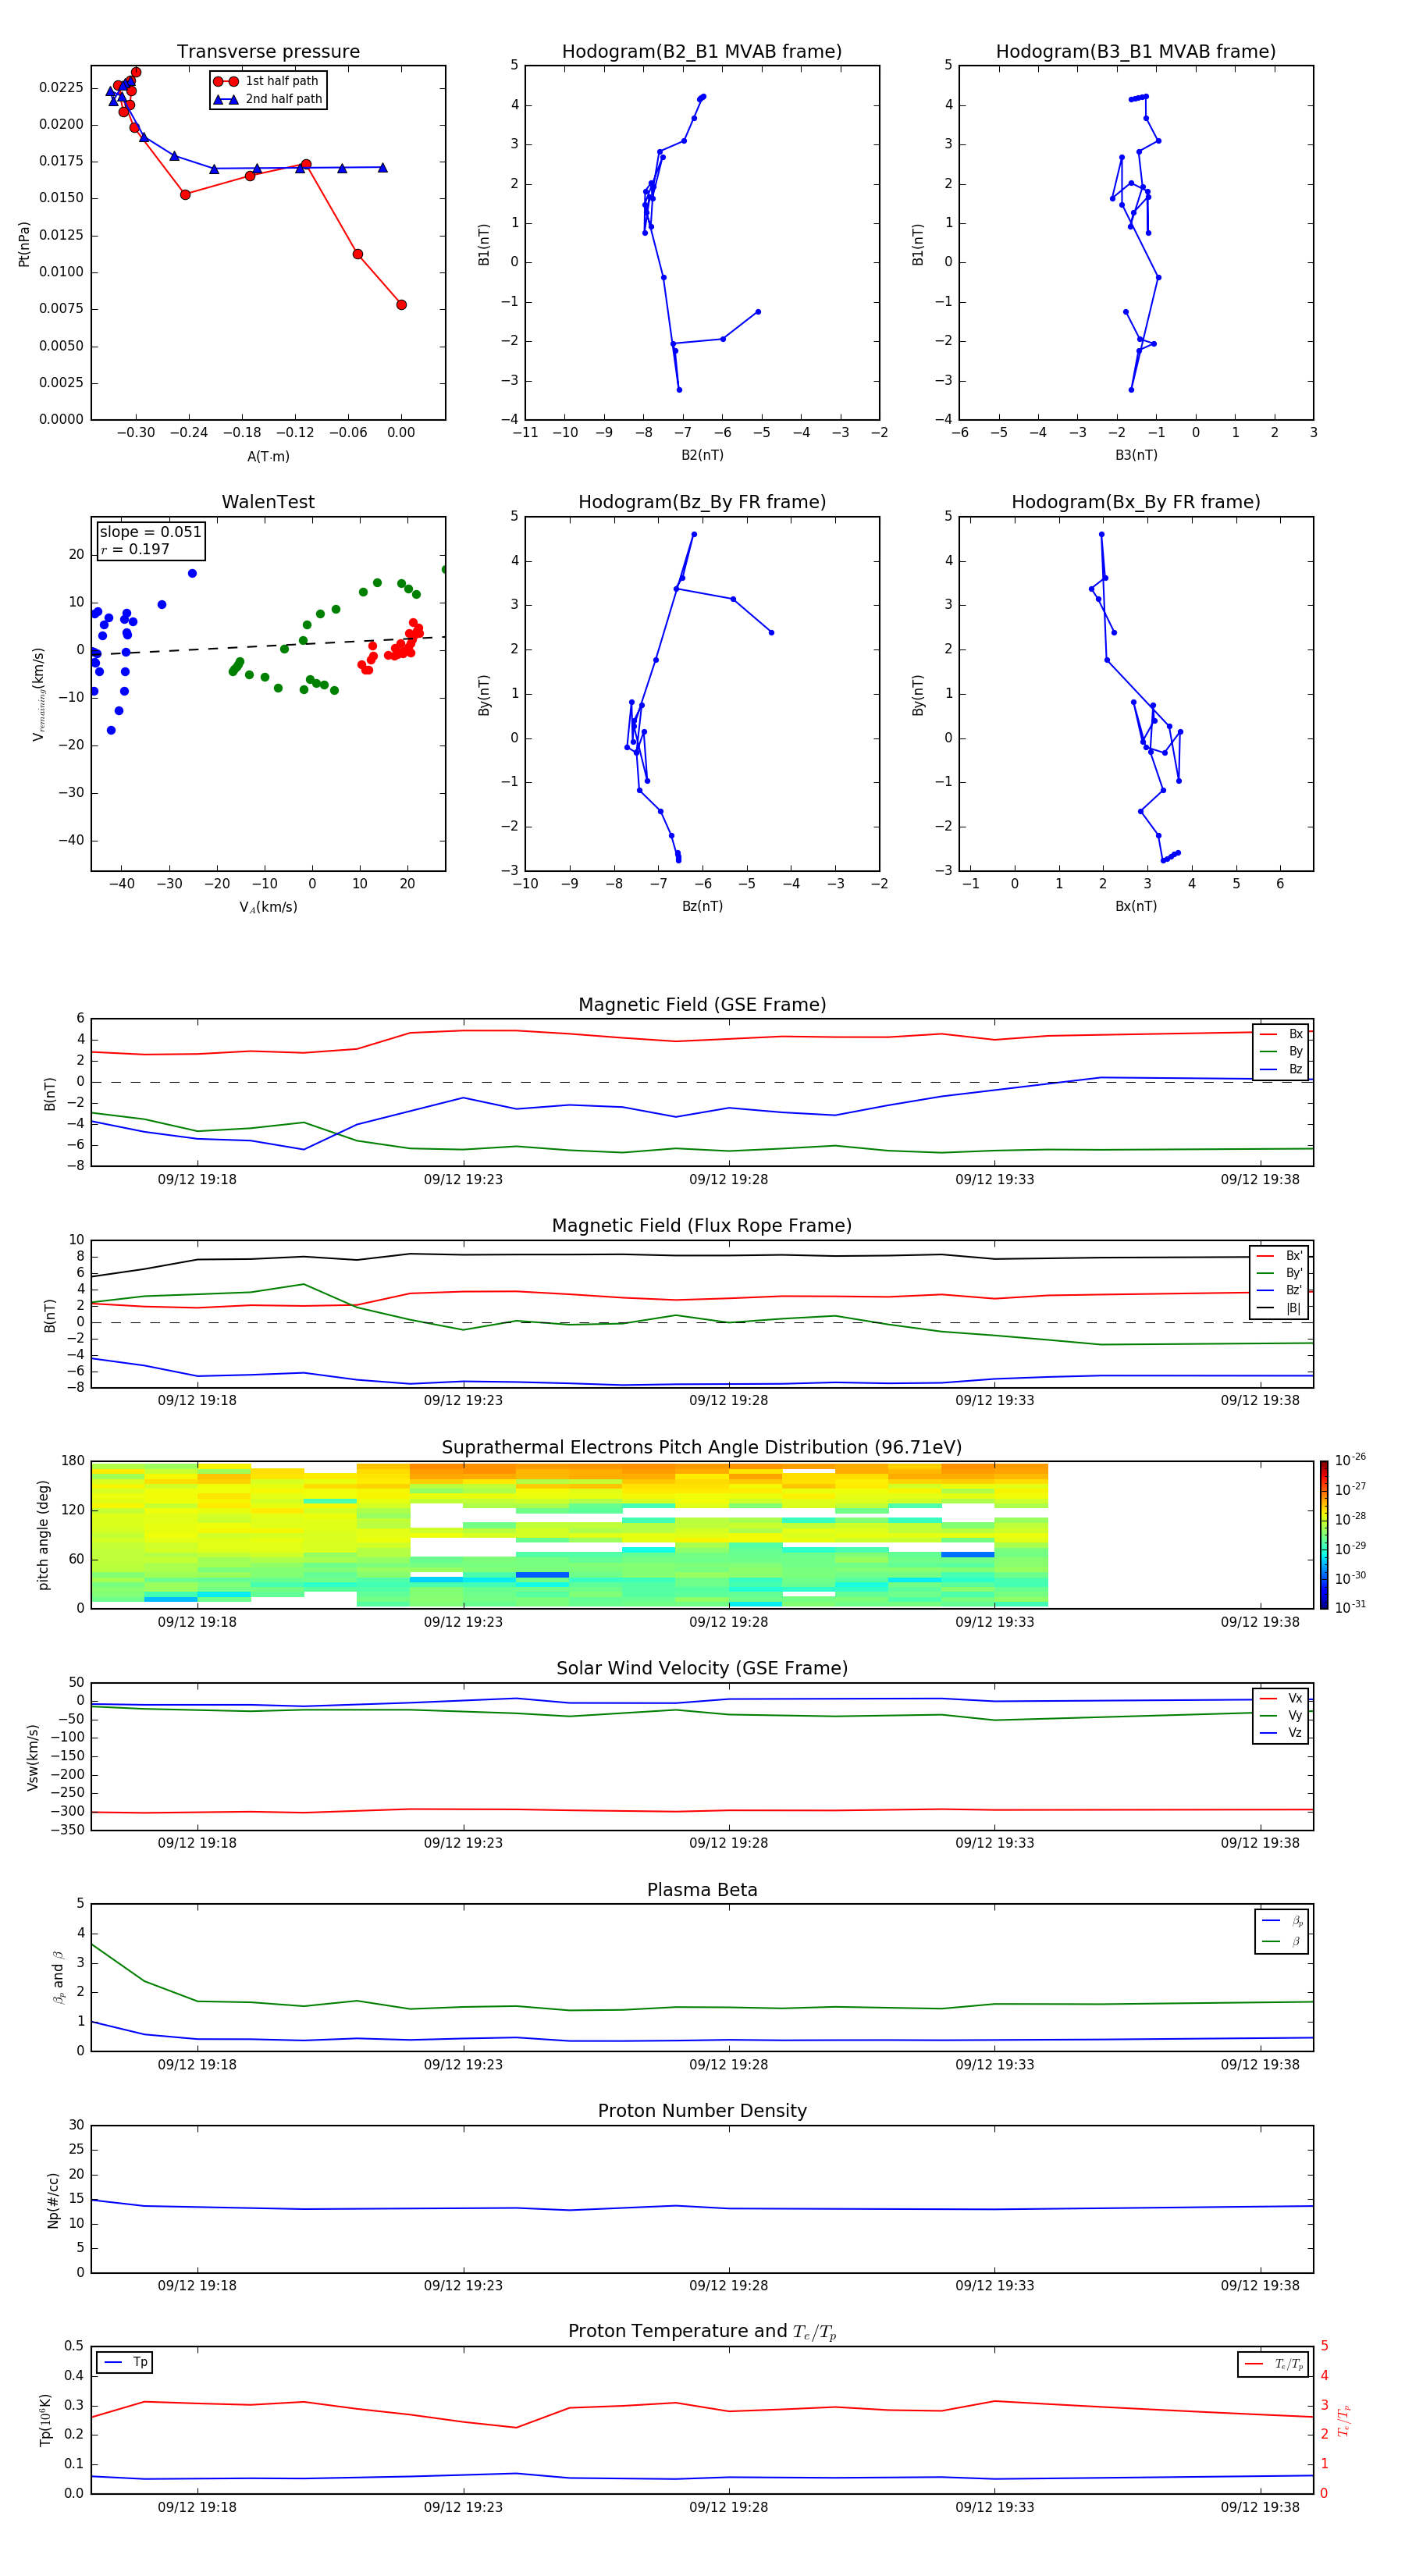The height and width of the screenshot is (2576, 1405).
Task: Click the |B| legend entry in flux rope plot
Action: point(1280,1308)
